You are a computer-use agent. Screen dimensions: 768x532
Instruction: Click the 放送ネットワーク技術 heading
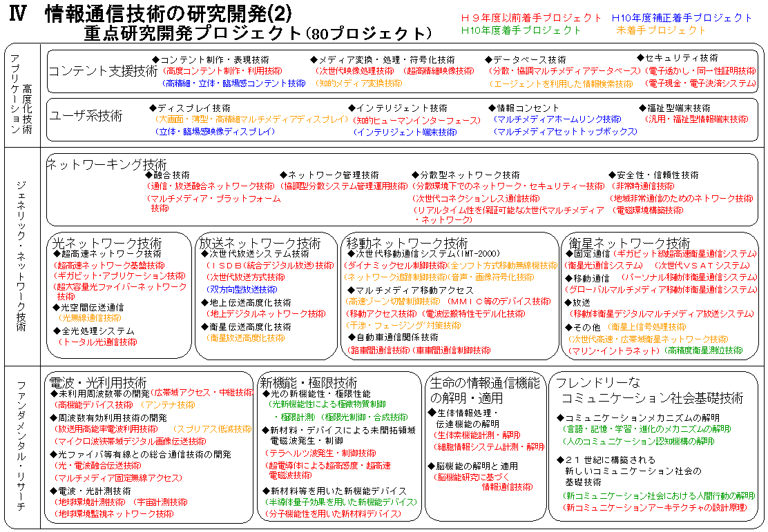coord(260,244)
